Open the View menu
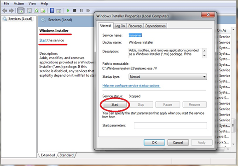Screen dimensions: 238x166 point(32,3)
